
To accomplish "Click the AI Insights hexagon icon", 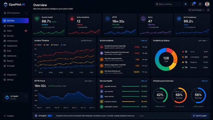I will click(36, 116).
